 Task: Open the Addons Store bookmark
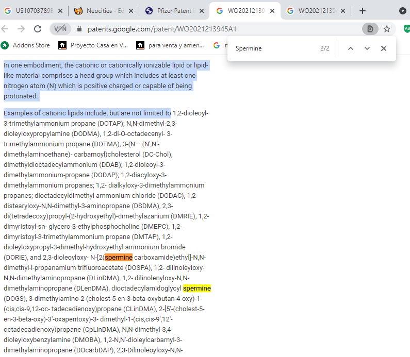click(26, 45)
